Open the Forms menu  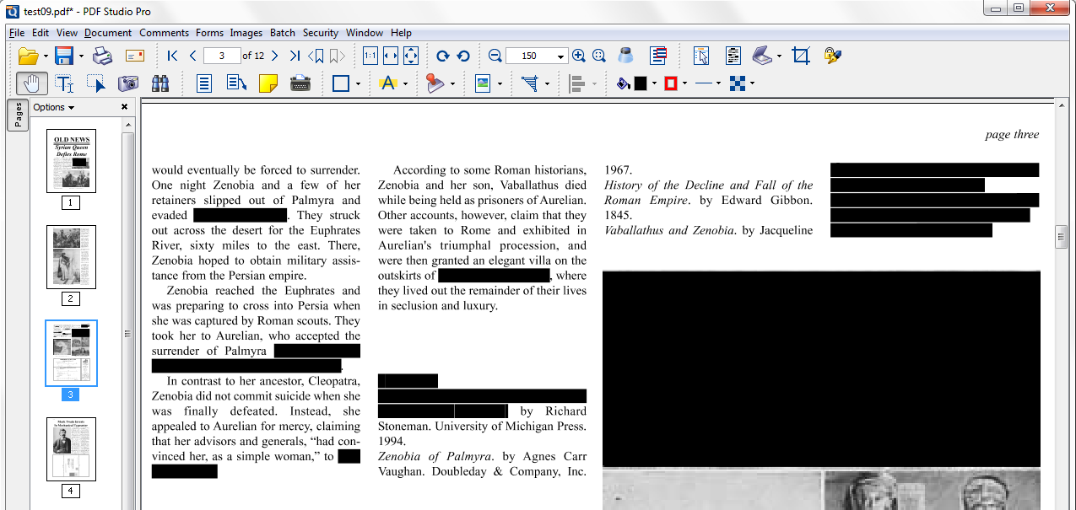[208, 32]
